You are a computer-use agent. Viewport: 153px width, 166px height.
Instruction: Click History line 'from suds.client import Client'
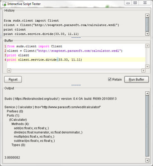coord(31,21)
